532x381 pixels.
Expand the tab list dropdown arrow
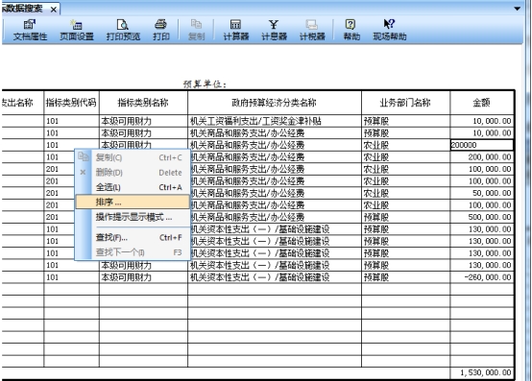coord(517,9)
